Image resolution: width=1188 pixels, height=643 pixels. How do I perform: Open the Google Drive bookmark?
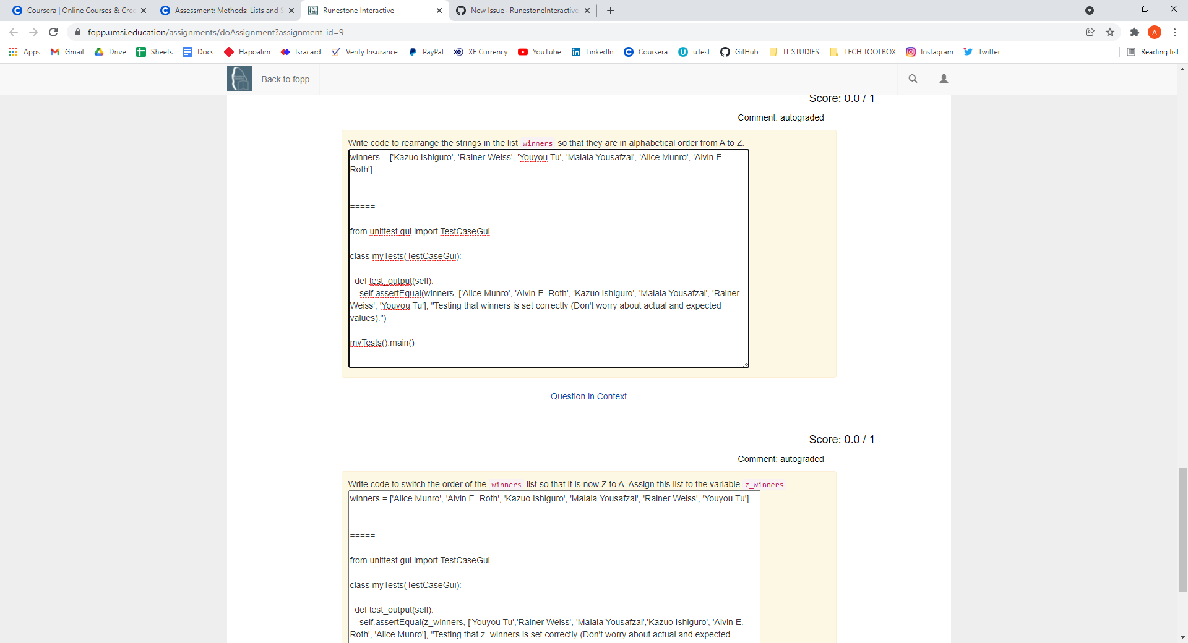pyautogui.click(x=110, y=52)
